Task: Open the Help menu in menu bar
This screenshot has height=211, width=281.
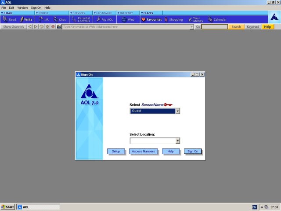Action: [x=47, y=8]
